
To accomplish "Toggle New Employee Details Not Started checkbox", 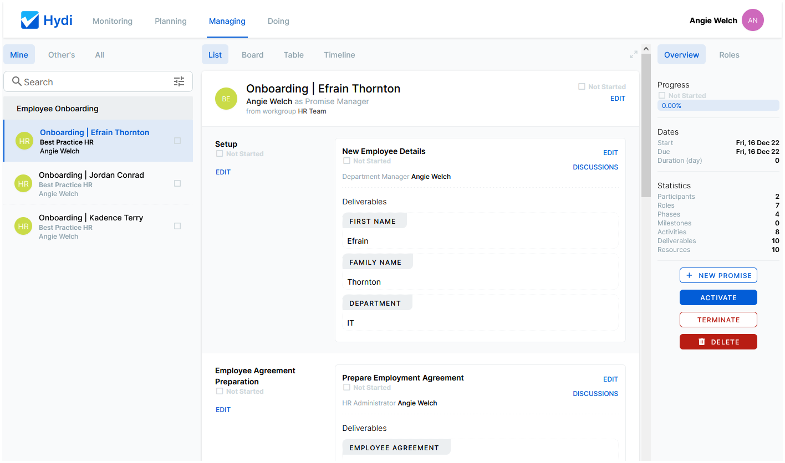I will (346, 161).
